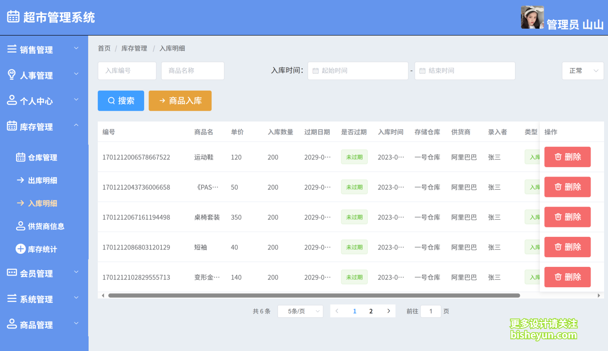608x351 pixels.
Task: Focus the 商品名称 input field
Action: pos(192,71)
